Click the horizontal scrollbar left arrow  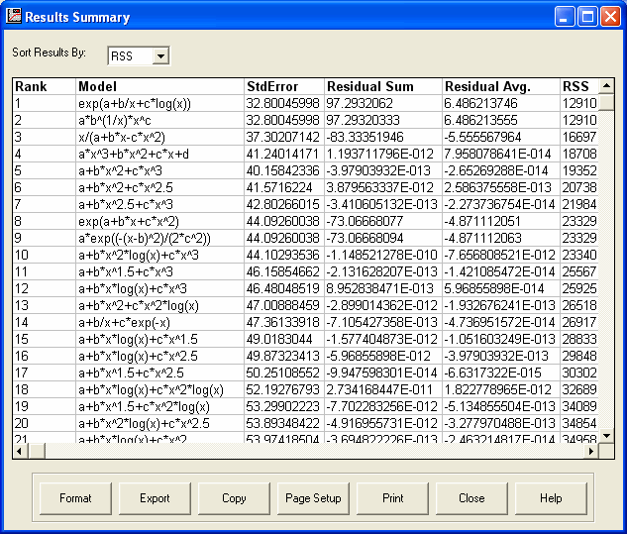(20, 451)
